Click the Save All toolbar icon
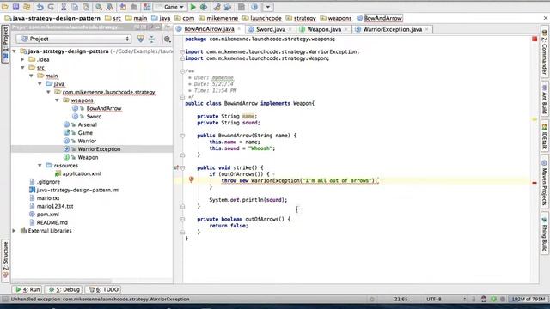550x309 pixels. [x=15, y=7]
